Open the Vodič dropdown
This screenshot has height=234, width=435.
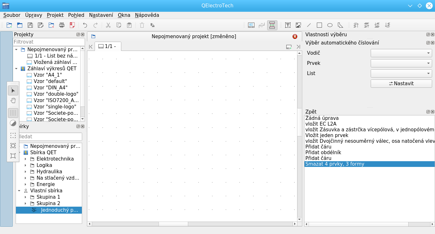[x=401, y=53]
